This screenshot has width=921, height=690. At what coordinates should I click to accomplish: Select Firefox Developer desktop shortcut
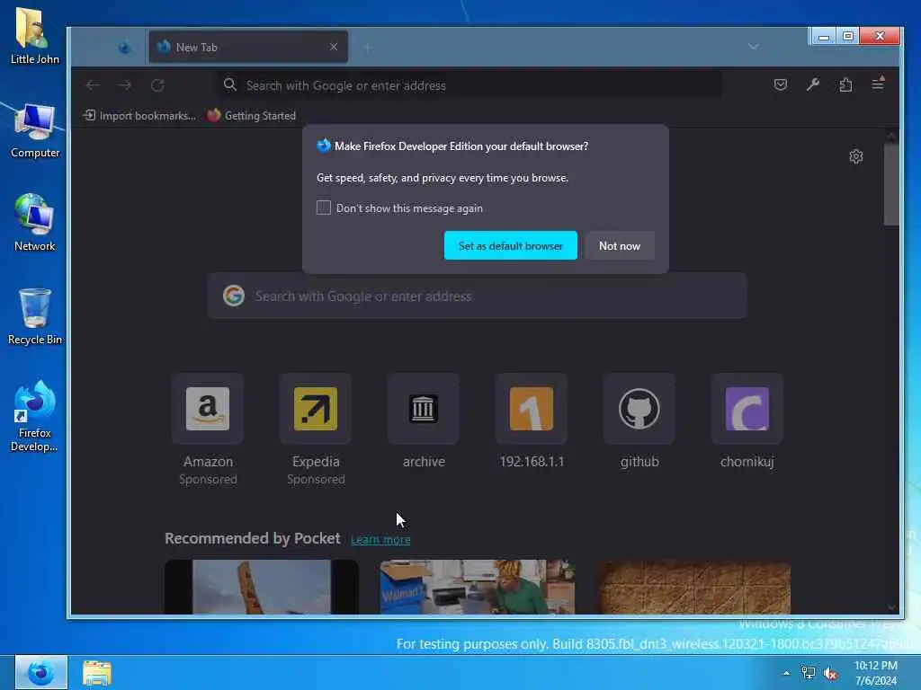(x=35, y=415)
